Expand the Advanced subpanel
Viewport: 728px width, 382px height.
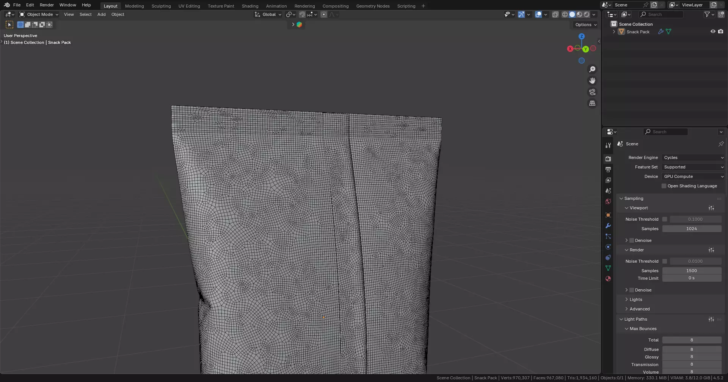[626, 309]
